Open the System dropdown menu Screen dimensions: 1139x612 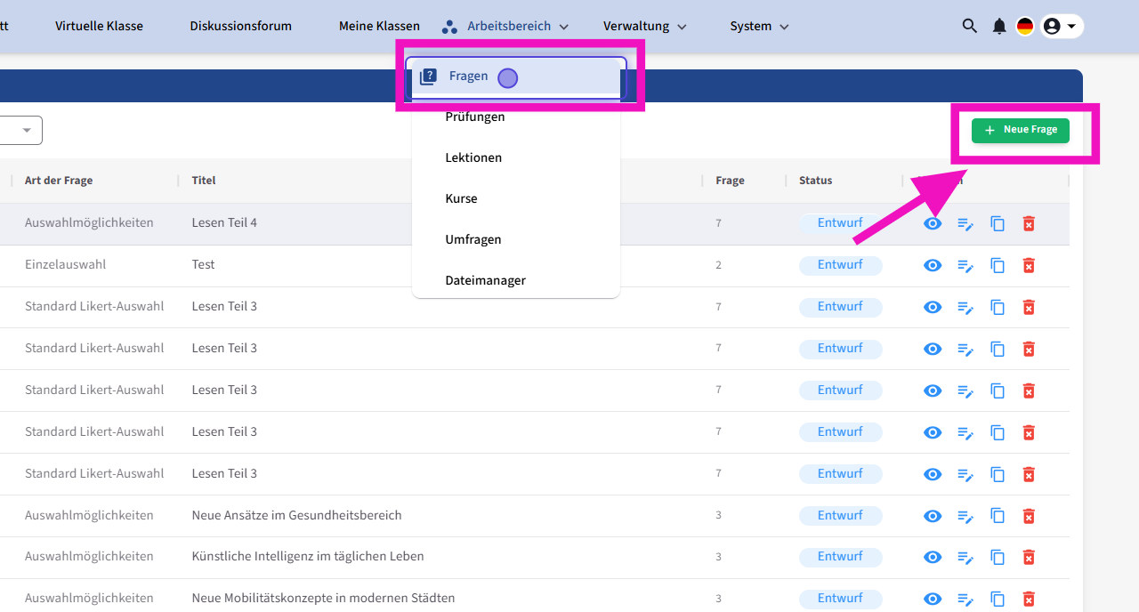[759, 27]
